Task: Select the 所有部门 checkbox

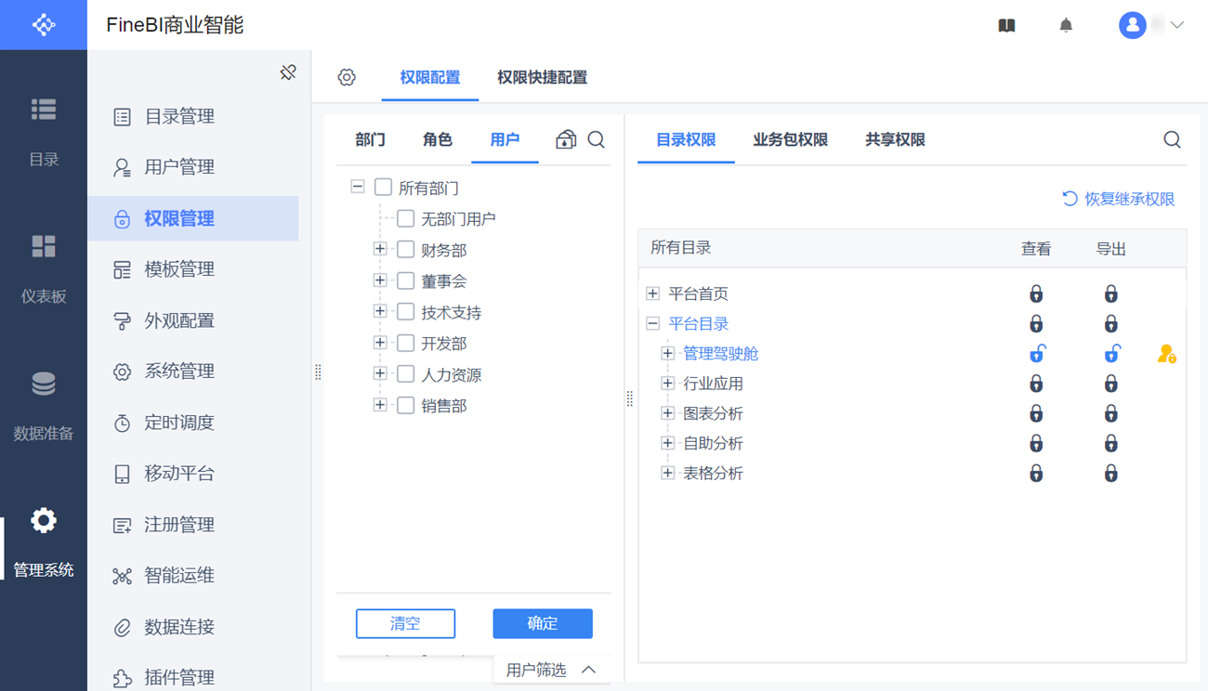Action: pyautogui.click(x=383, y=188)
